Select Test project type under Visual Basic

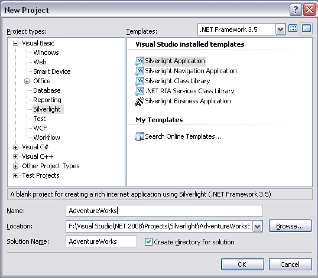[40, 119]
